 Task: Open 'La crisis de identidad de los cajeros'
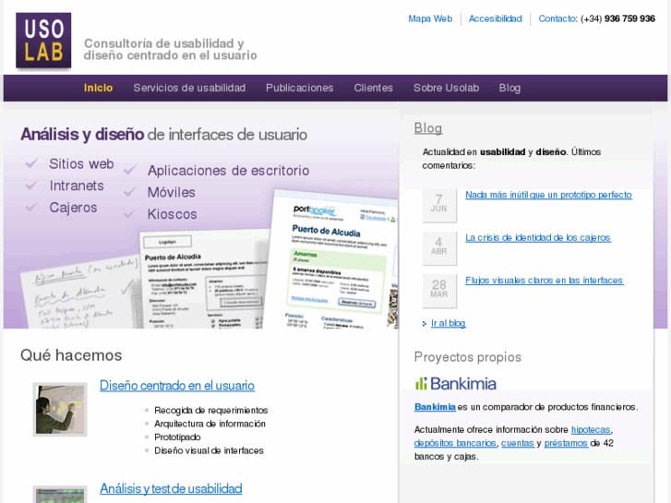pyautogui.click(x=538, y=237)
